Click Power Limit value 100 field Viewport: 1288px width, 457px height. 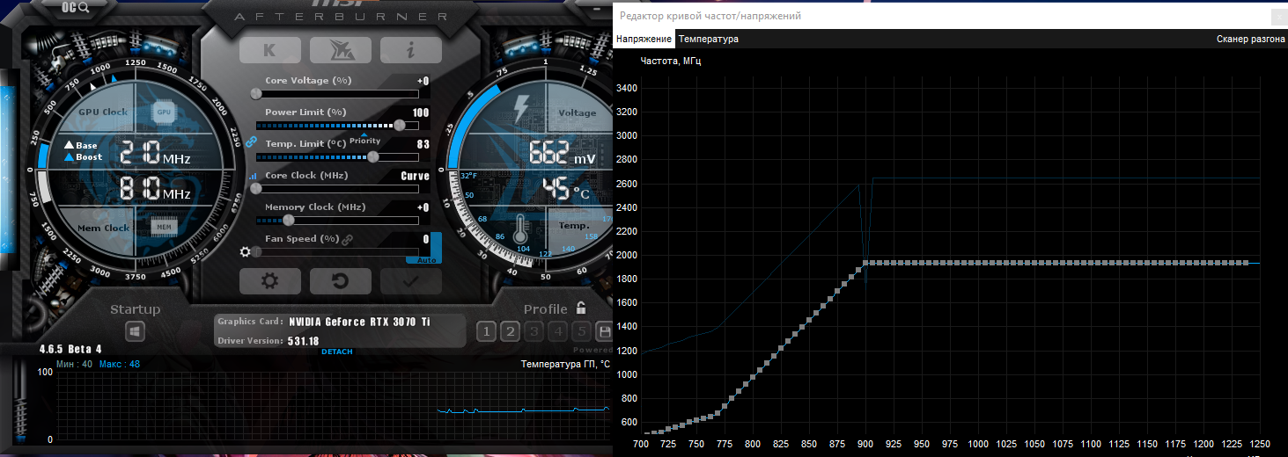pos(421,112)
